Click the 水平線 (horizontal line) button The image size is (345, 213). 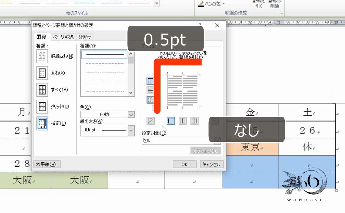click(47, 164)
